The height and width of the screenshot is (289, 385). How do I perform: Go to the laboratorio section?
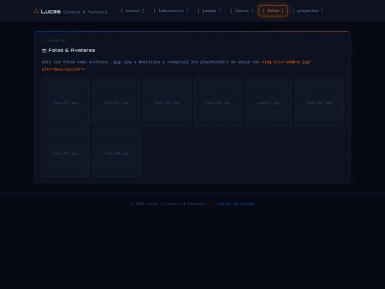[171, 11]
